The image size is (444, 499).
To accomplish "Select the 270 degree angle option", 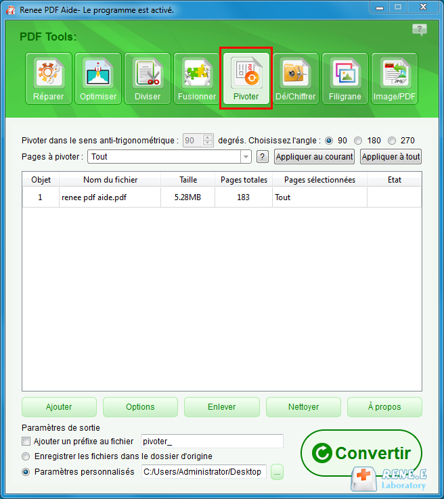I will (x=392, y=141).
